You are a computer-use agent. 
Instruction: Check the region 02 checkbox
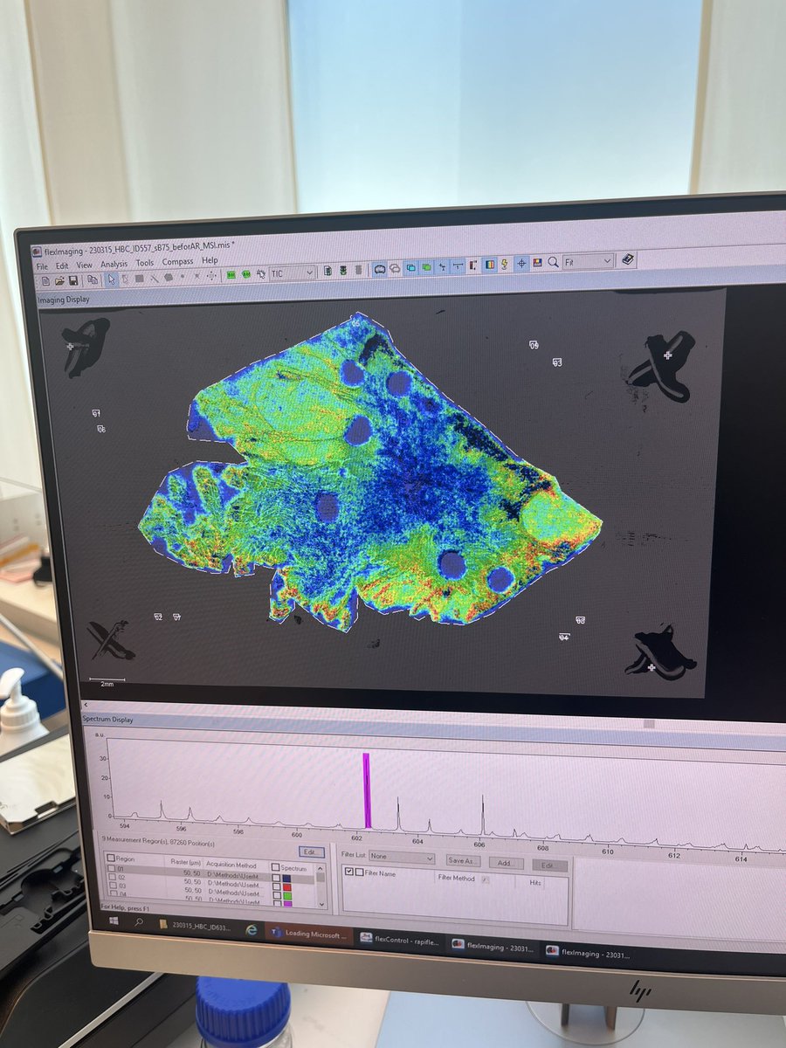pos(112,877)
